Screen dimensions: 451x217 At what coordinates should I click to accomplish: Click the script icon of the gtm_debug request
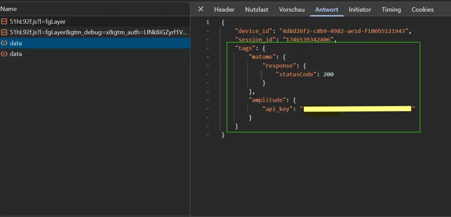click(x=4, y=32)
